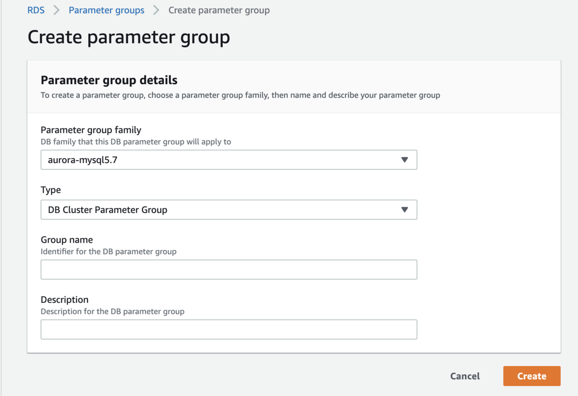This screenshot has width=578, height=396.
Task: Click the RDS breadcrumb link
Action: click(36, 10)
